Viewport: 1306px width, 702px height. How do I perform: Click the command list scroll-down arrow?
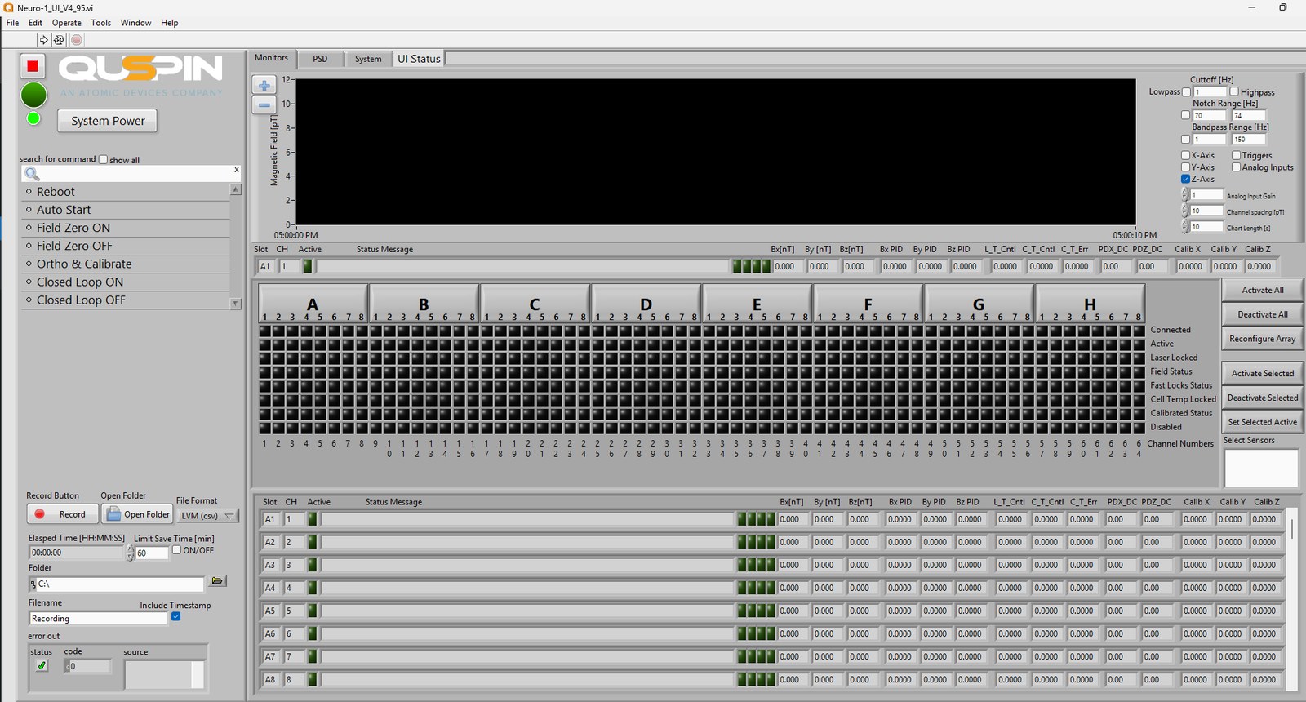coord(236,304)
